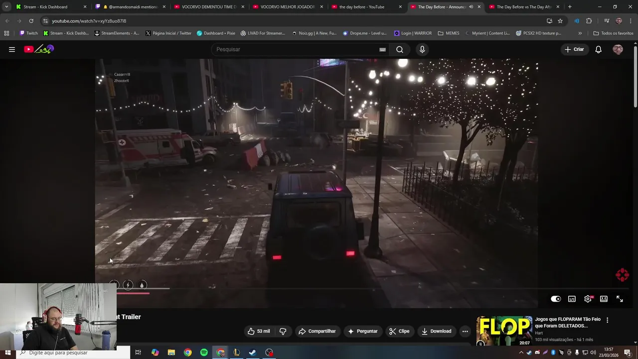Open the Chrome apps grid in bookmarks bar
Image resolution: width=638 pixels, height=359 pixels.
[x=6, y=33]
